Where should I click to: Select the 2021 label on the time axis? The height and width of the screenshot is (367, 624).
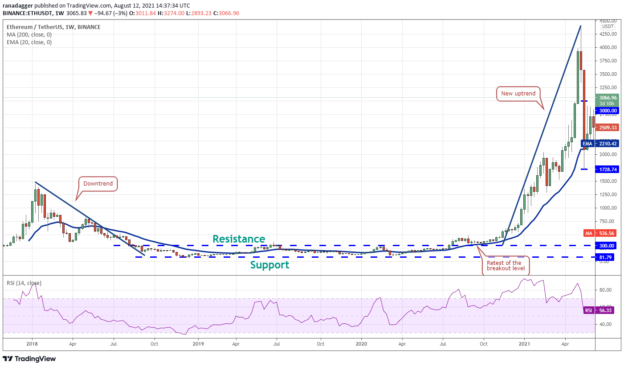(x=524, y=344)
